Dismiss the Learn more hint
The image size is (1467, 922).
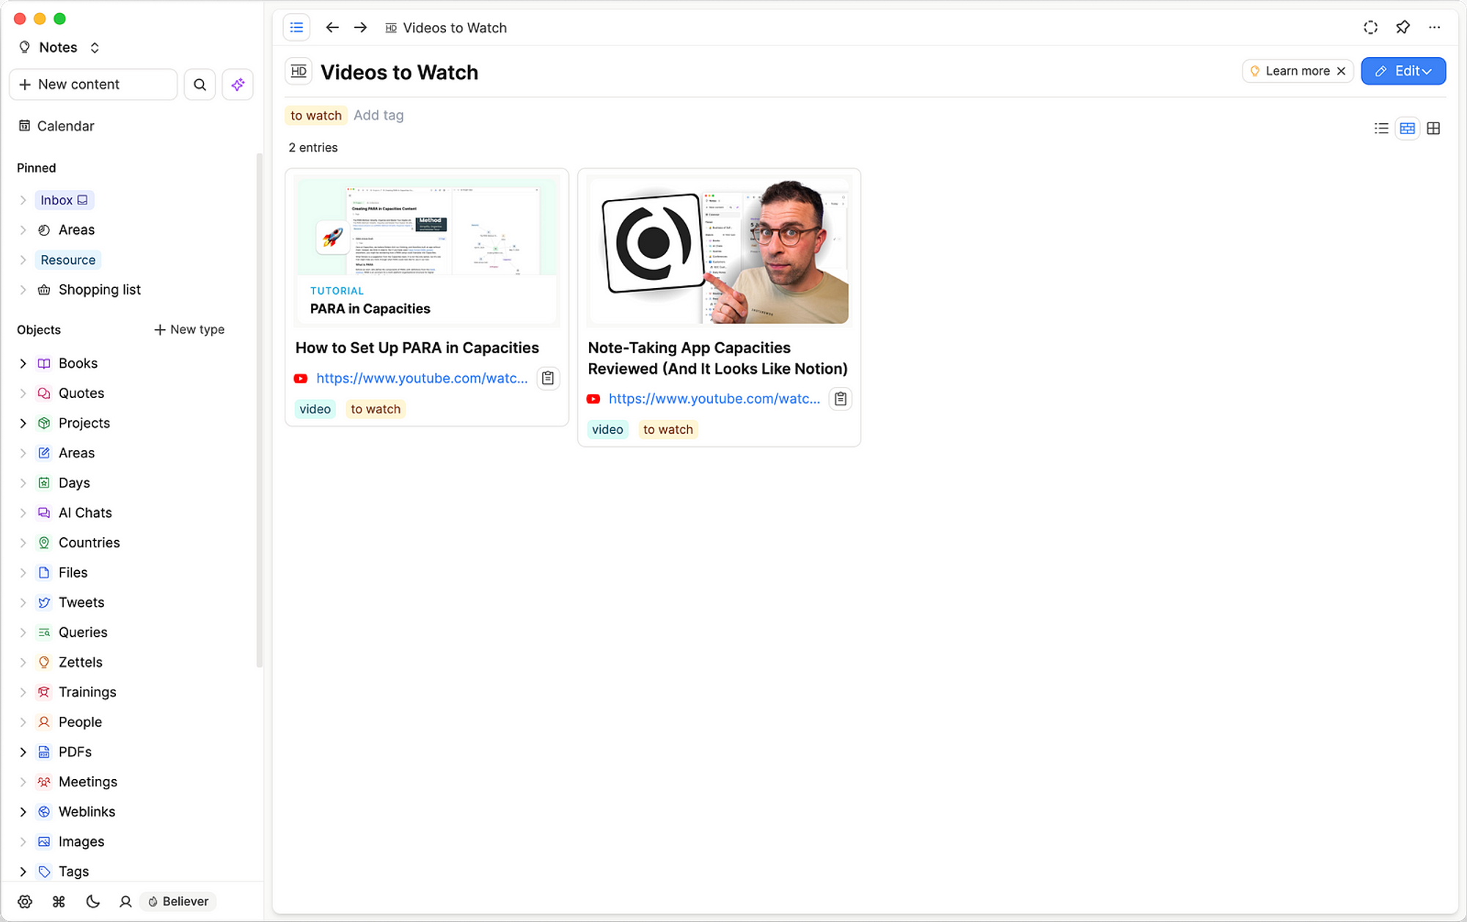click(x=1342, y=71)
